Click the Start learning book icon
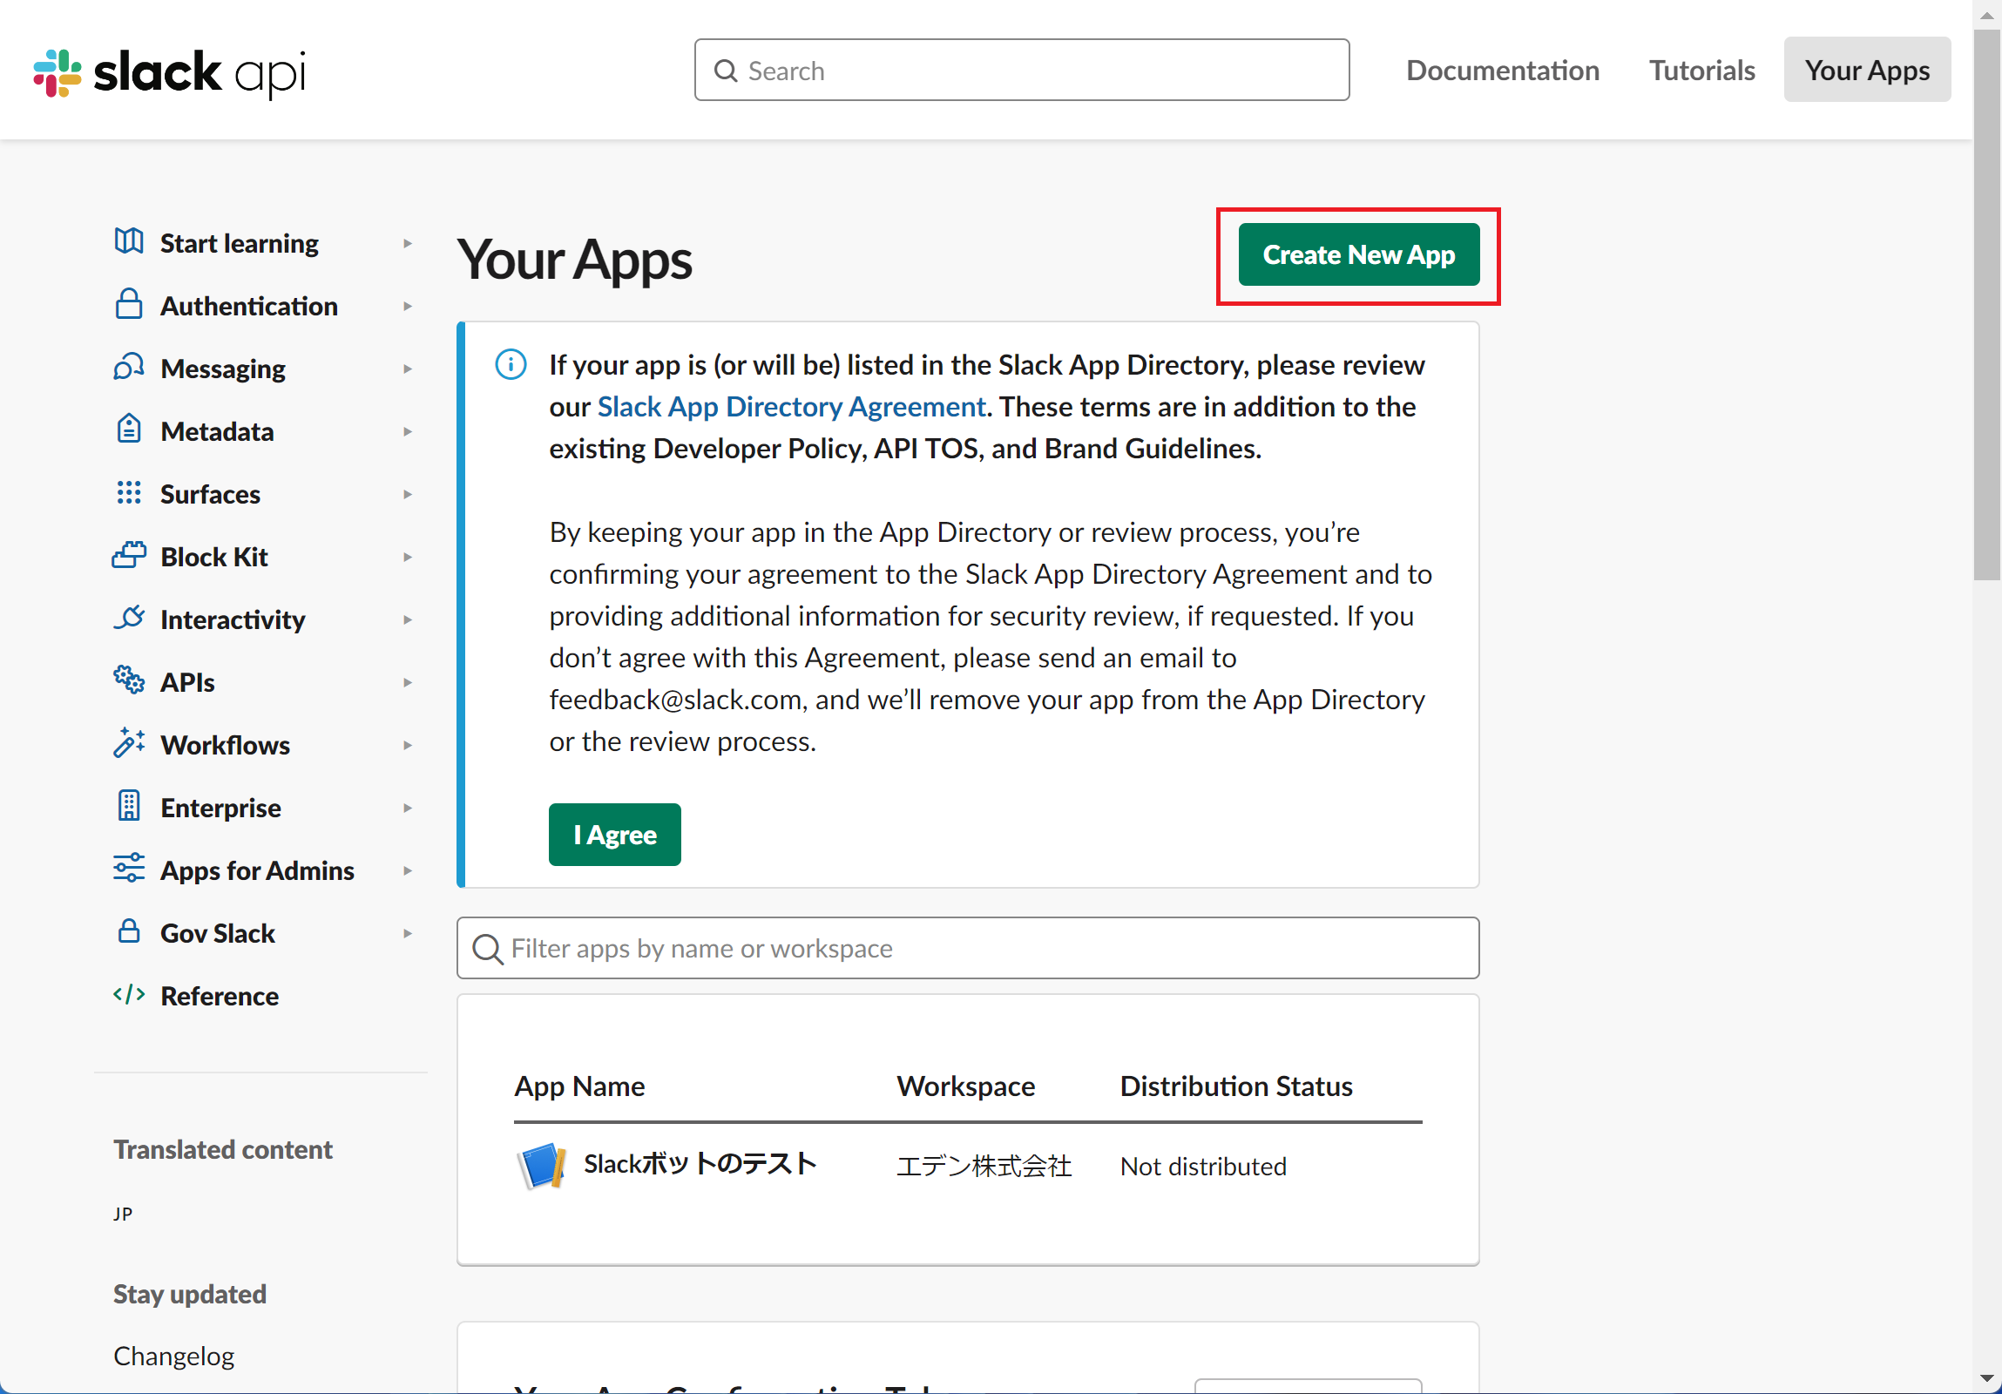This screenshot has width=2002, height=1394. [x=129, y=240]
